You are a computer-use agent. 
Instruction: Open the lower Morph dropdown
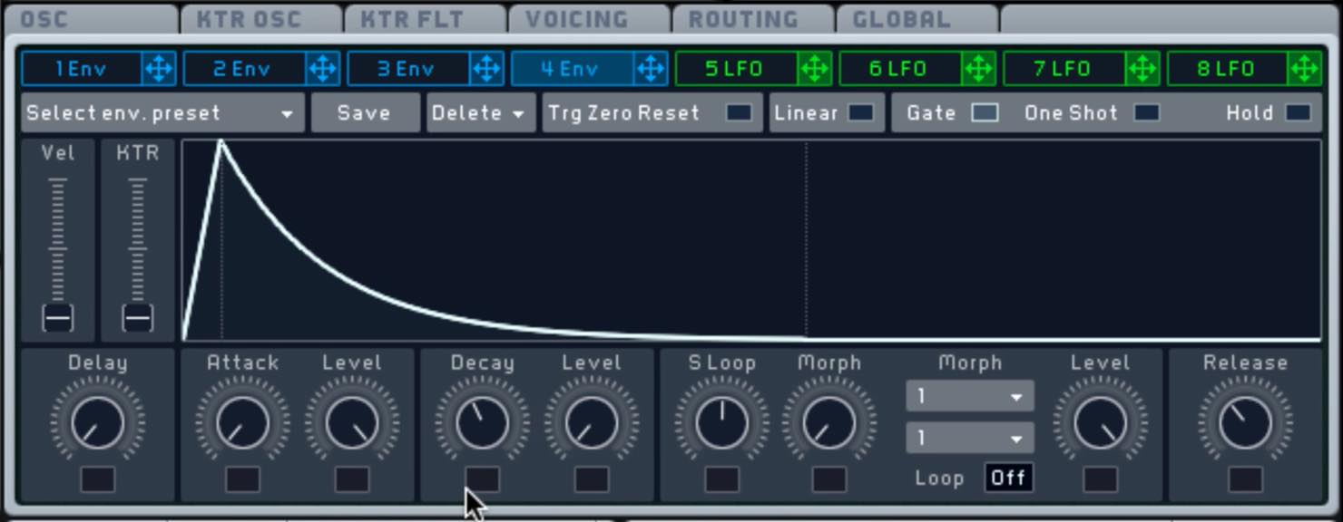(x=970, y=439)
